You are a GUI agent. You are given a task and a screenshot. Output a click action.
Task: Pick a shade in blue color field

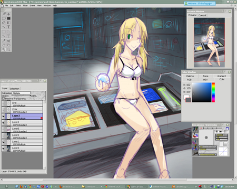point(202,92)
